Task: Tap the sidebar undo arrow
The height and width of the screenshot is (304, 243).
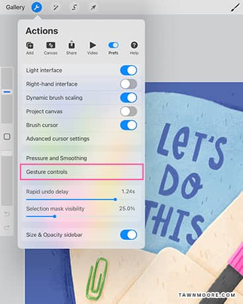Action: point(7,214)
